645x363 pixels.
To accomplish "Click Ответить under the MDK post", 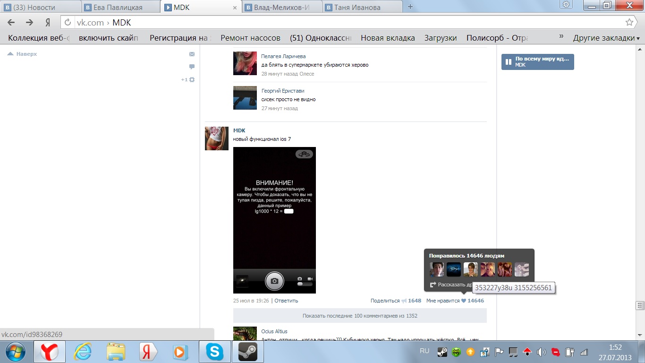I will 286,301.
